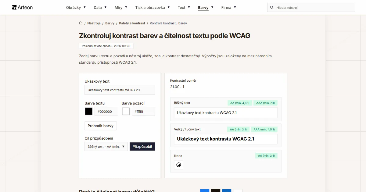Click the AAA (min. 4,5:1) badge

tap(264, 130)
